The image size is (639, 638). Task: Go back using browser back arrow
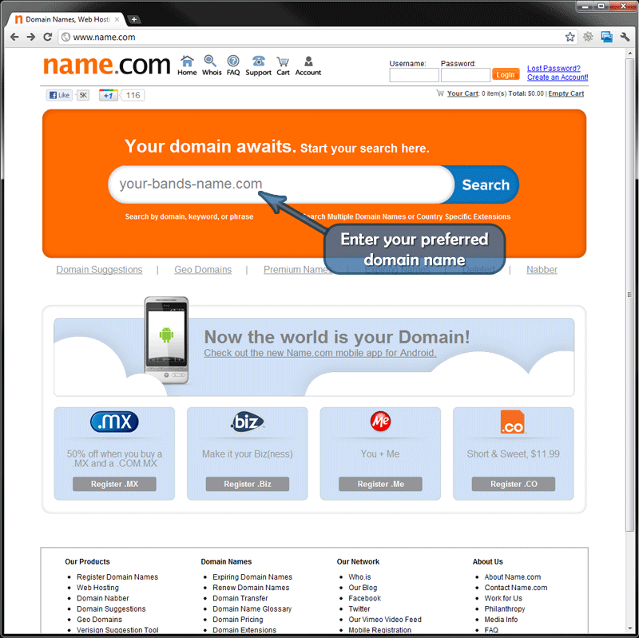pyautogui.click(x=14, y=37)
